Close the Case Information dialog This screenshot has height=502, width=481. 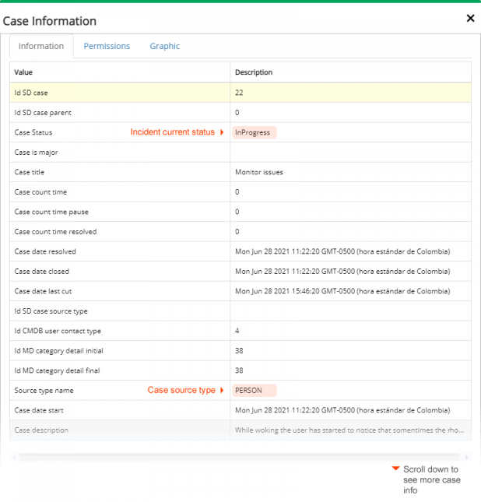point(470,18)
